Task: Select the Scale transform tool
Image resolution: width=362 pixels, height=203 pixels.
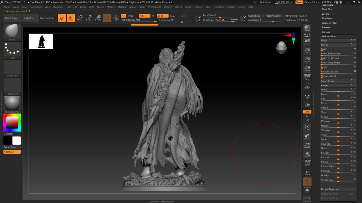Action: point(89,18)
